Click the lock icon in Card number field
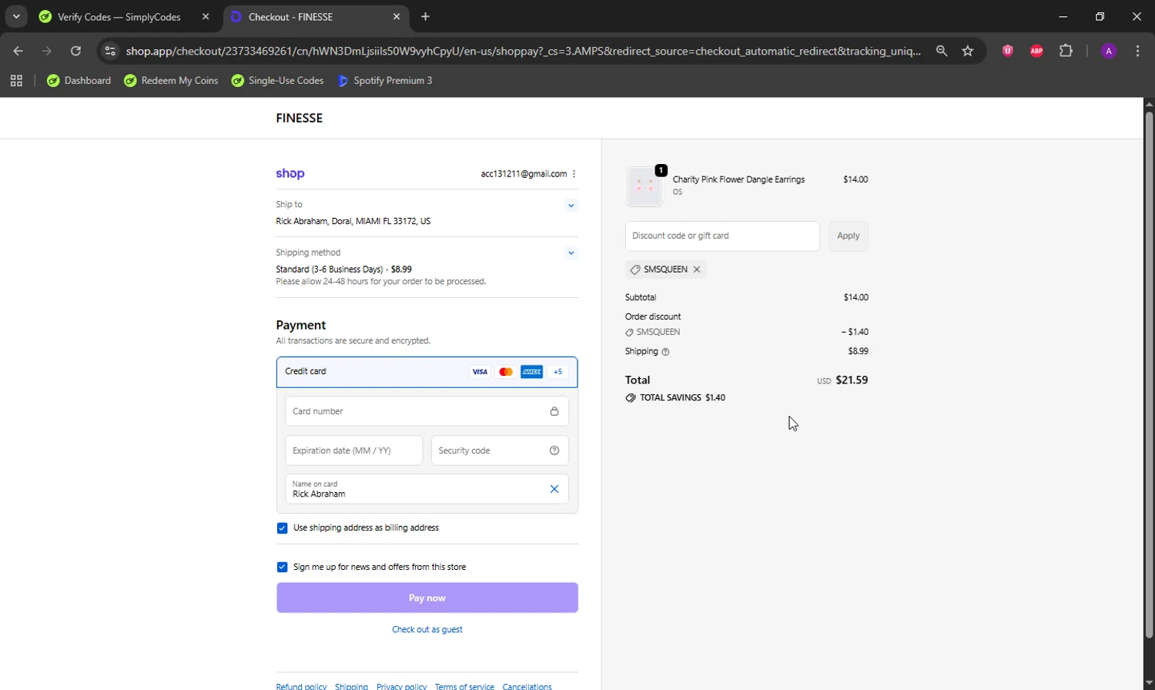The image size is (1155, 690). (554, 411)
